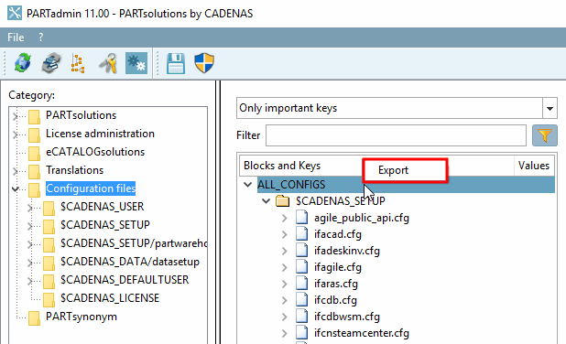This screenshot has width=566, height=344.
Task: Click the floppy disk save icon
Action: 176,63
